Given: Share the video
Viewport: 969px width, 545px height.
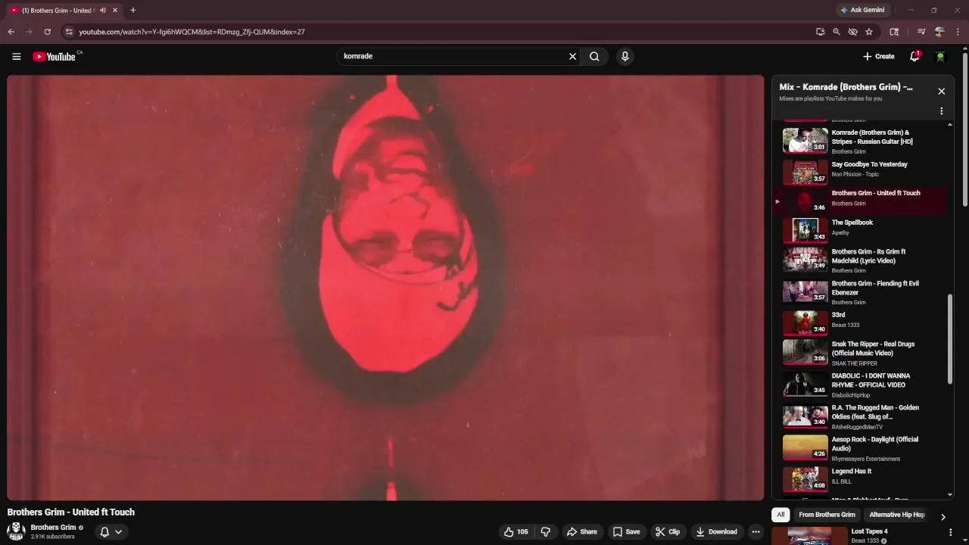Looking at the screenshot, I should (x=581, y=531).
